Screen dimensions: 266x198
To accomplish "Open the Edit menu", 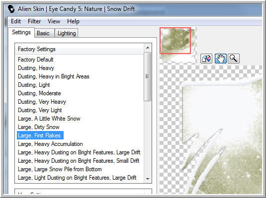I will pyautogui.click(x=16, y=21).
